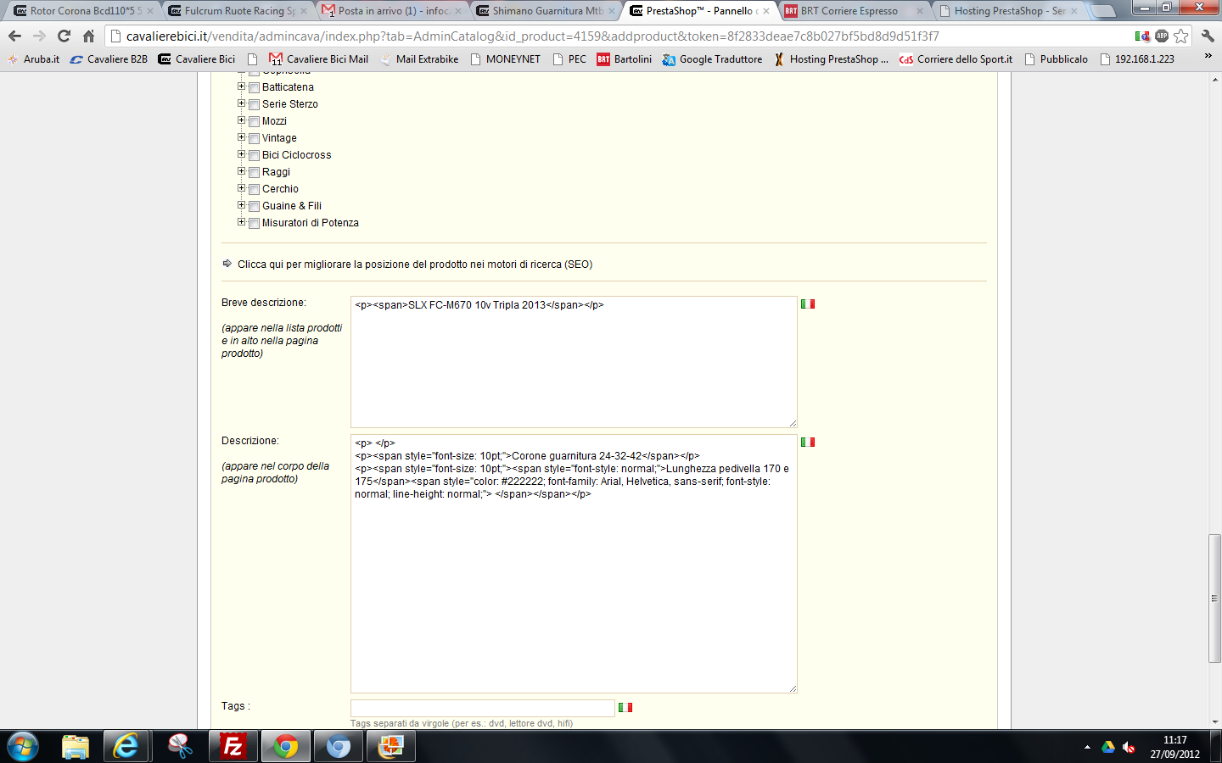The width and height of the screenshot is (1222, 763).
Task: Check the Cerchio category checkbox
Action: click(254, 189)
